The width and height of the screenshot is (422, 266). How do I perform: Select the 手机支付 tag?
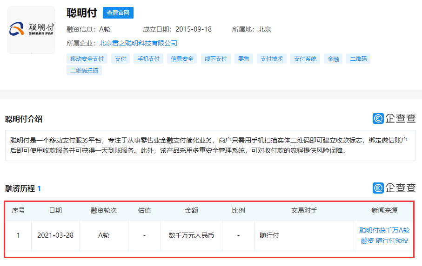pos(148,59)
